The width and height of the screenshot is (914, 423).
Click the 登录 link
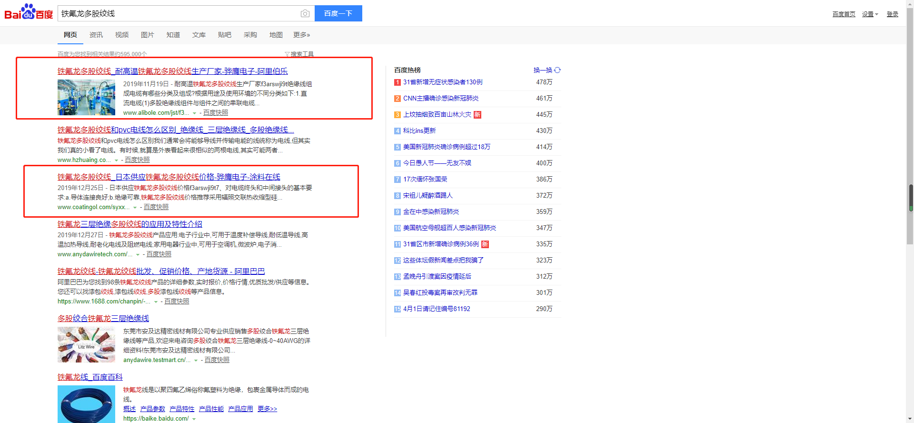coord(893,14)
